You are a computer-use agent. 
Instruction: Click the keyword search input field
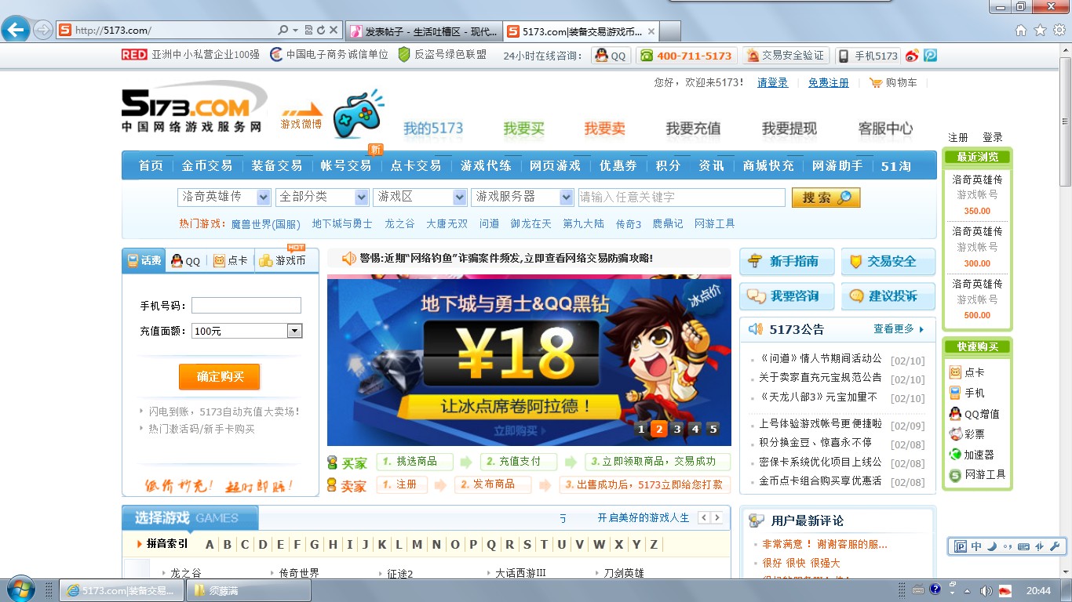[x=681, y=197]
